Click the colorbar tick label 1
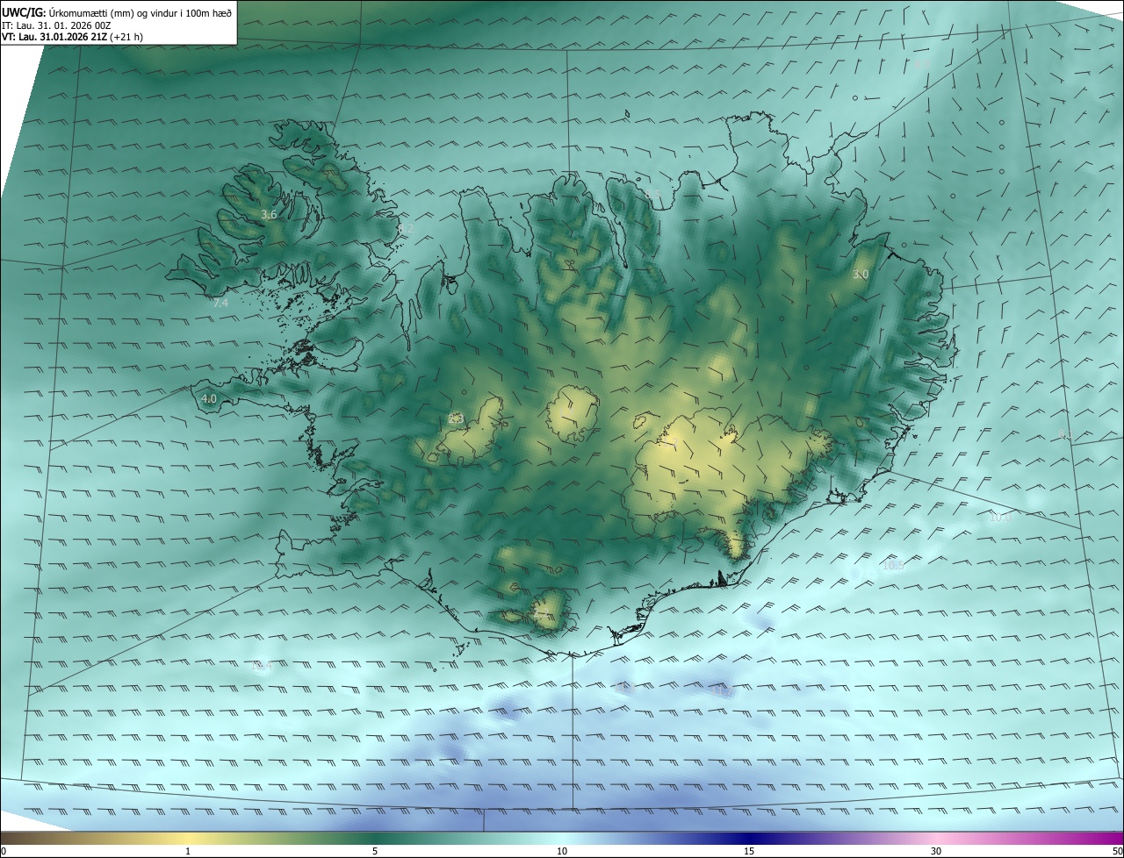The height and width of the screenshot is (858, 1124). [188, 851]
